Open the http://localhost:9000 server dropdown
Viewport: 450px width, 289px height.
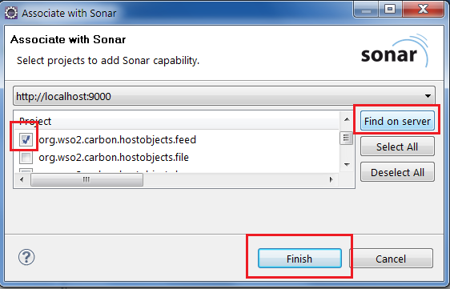point(224,96)
